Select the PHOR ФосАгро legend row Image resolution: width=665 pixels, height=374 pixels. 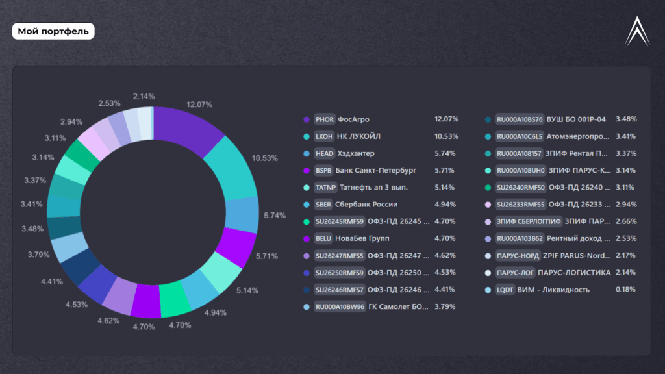click(381, 119)
